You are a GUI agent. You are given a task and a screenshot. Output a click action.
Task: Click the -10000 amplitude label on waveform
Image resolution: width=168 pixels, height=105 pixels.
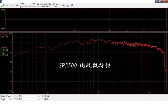coord(3,29)
